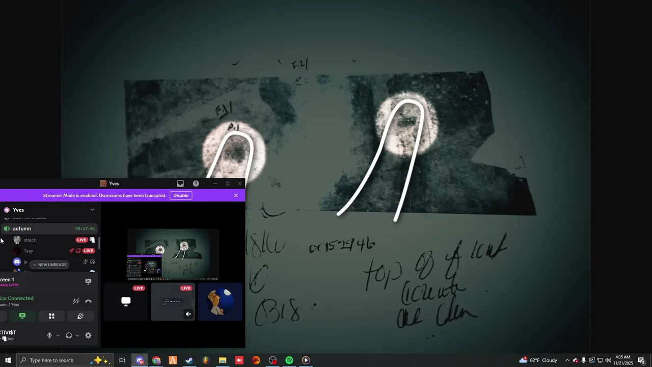Open the Windows Start menu

tap(8, 360)
